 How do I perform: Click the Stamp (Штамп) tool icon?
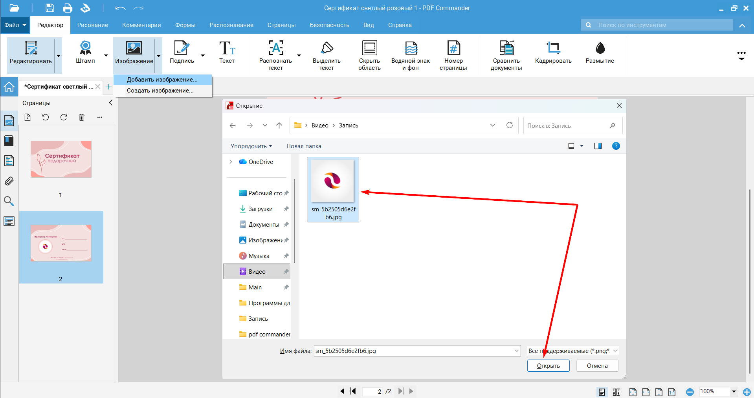[85, 48]
